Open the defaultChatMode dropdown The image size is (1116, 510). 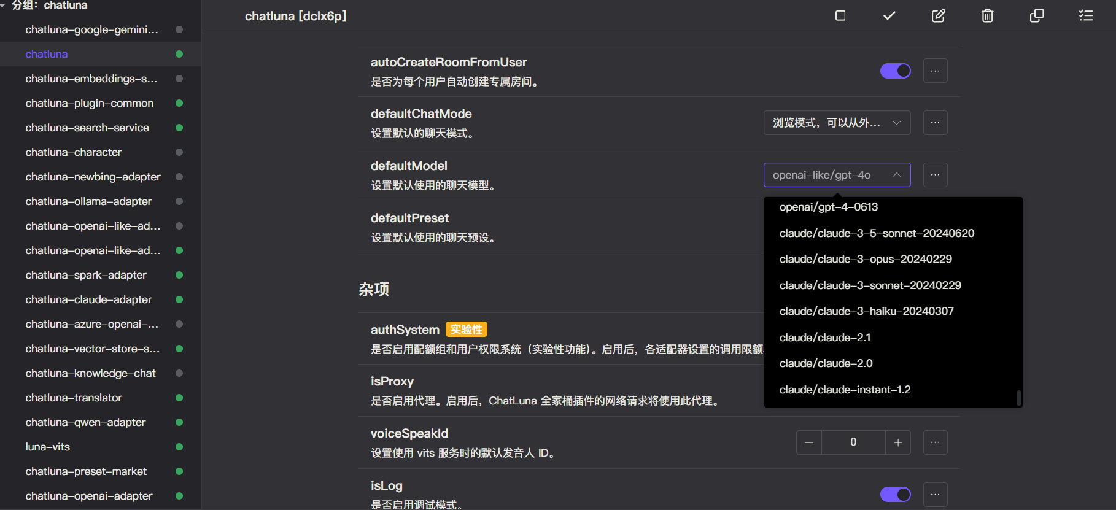coord(836,123)
